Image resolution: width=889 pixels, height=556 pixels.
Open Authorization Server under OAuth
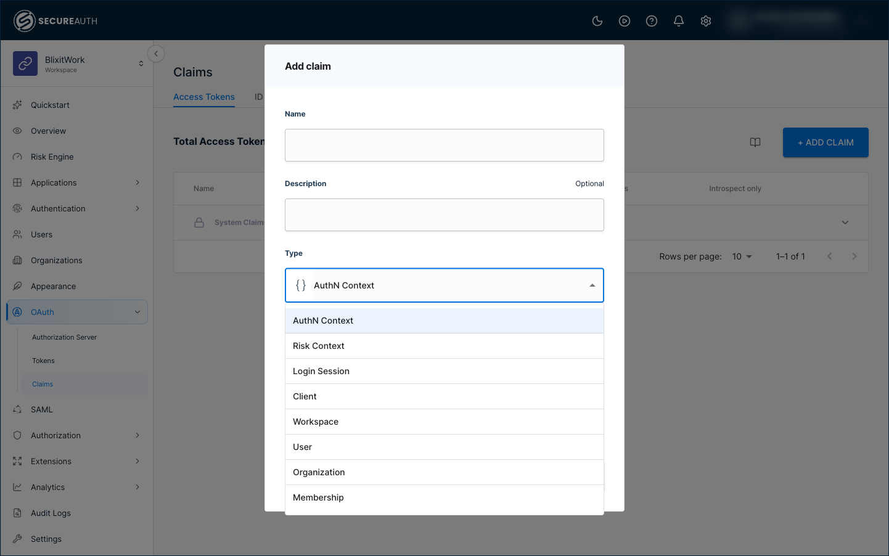point(65,337)
